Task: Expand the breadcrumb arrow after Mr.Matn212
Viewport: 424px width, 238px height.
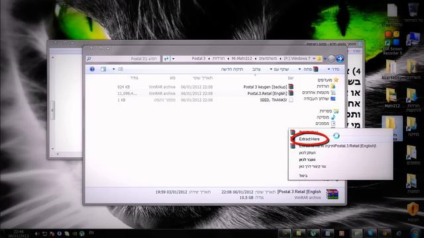Action: (228, 59)
